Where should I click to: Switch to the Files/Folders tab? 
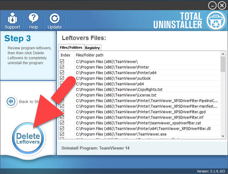(71, 48)
